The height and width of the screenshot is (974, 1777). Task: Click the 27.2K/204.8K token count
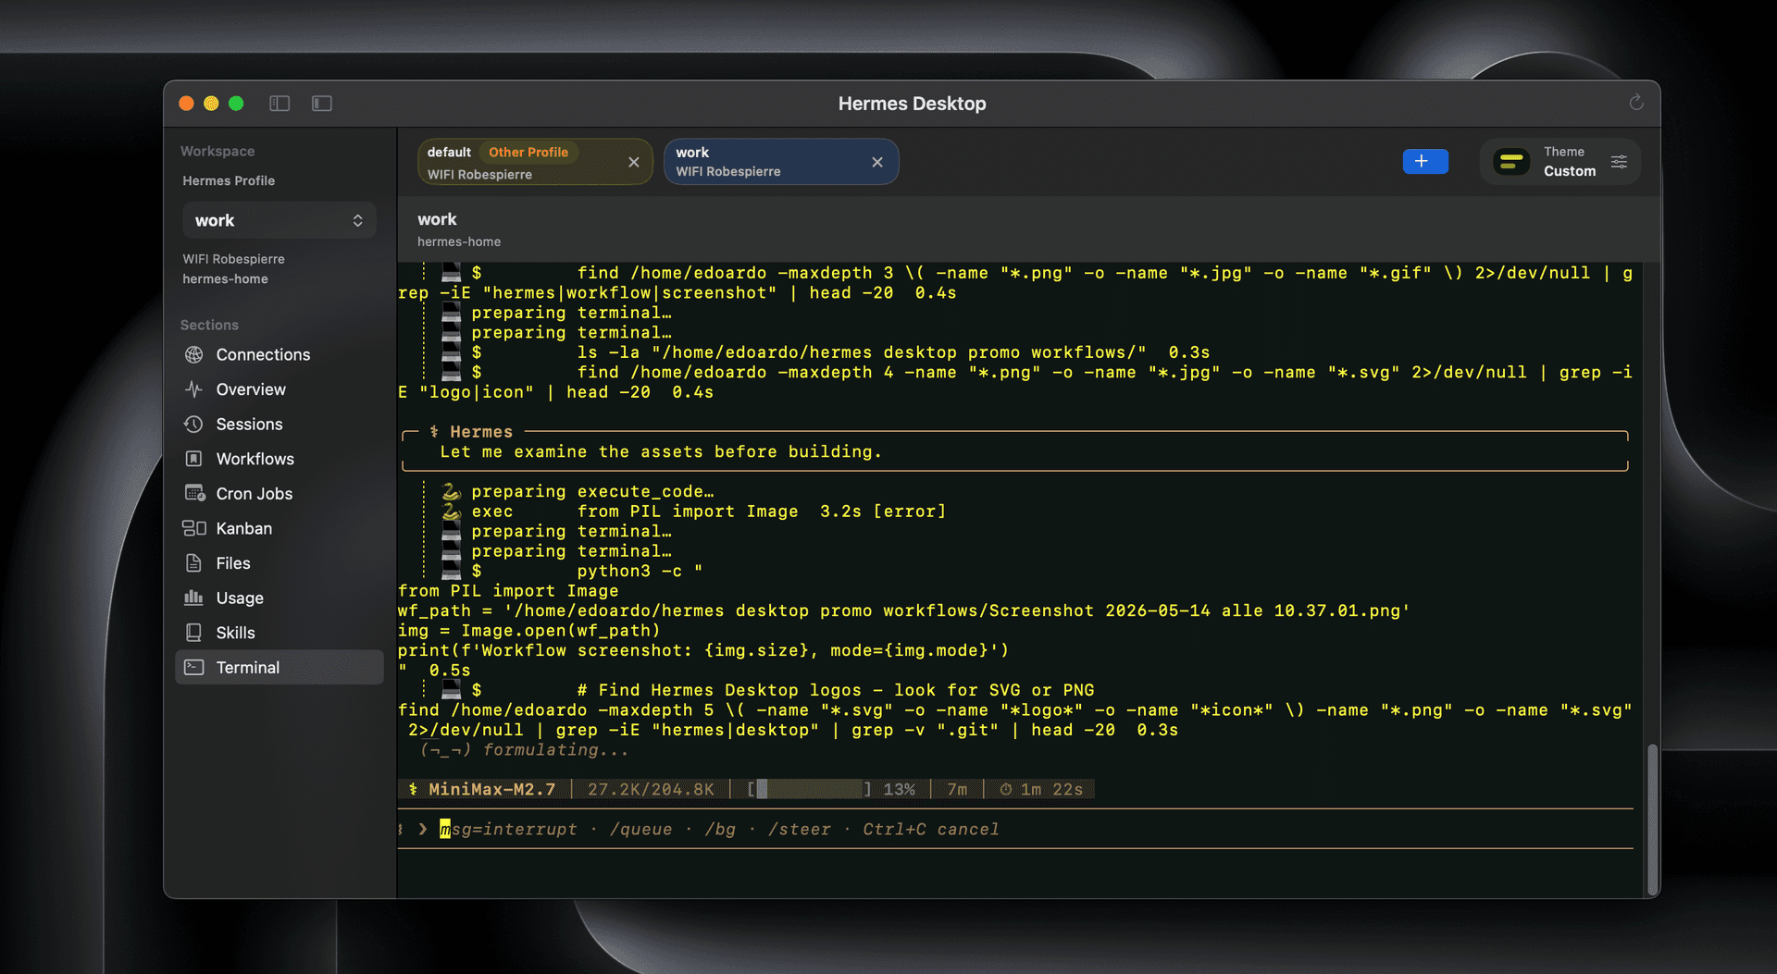(651, 789)
